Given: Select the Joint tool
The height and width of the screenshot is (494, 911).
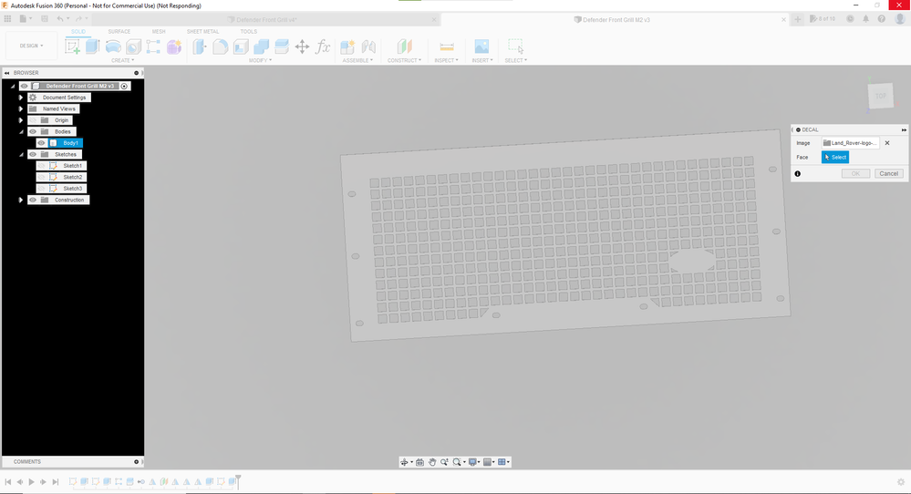Looking at the screenshot, I should coord(368,47).
